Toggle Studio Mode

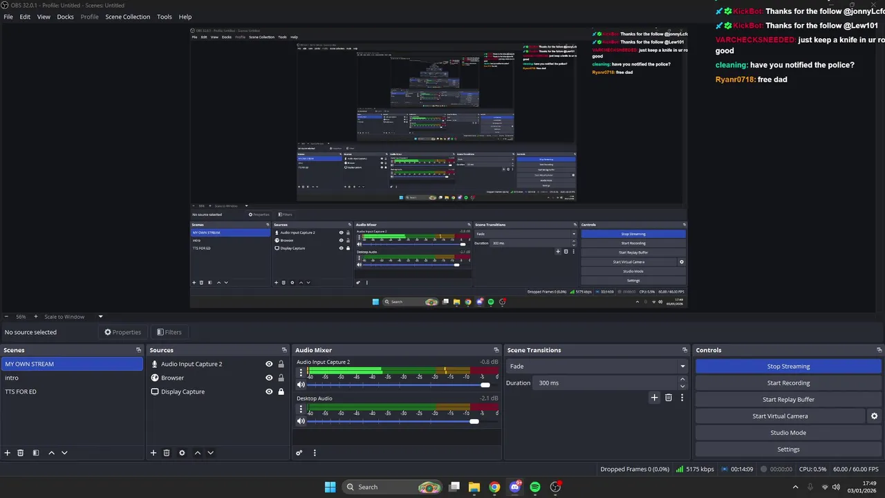[x=788, y=433]
